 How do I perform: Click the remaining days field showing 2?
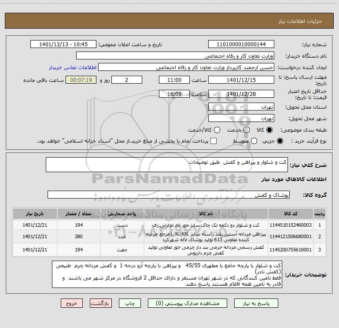point(127,80)
